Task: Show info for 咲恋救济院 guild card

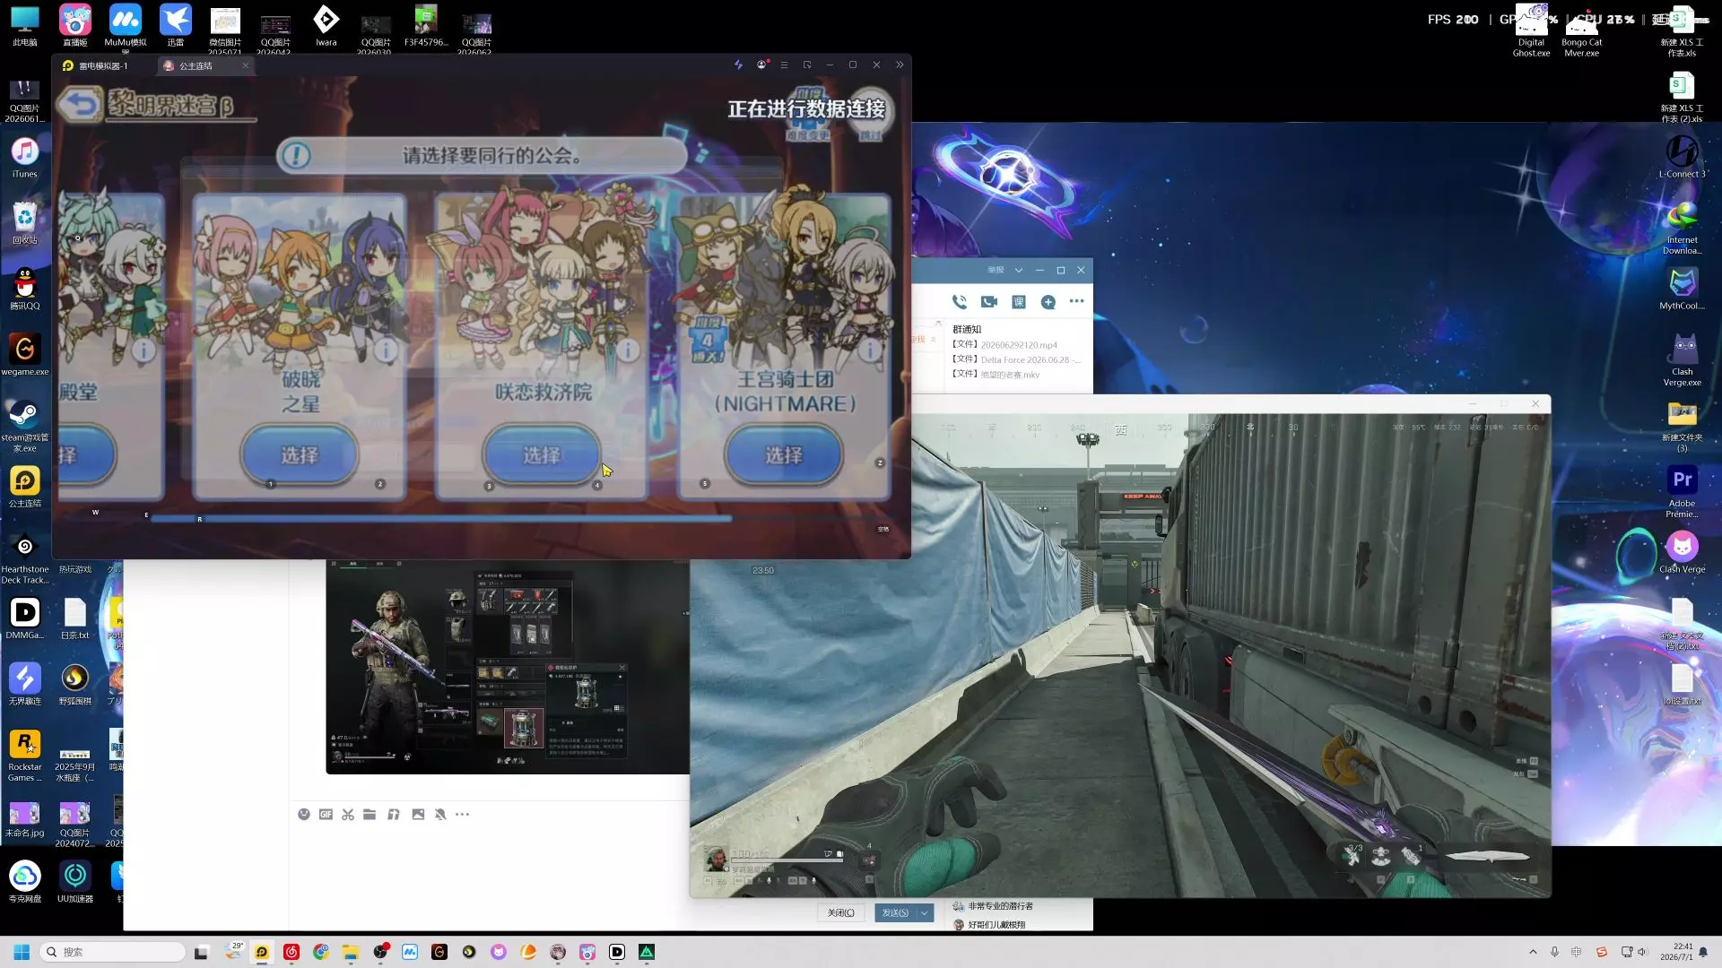Action: 628,350
